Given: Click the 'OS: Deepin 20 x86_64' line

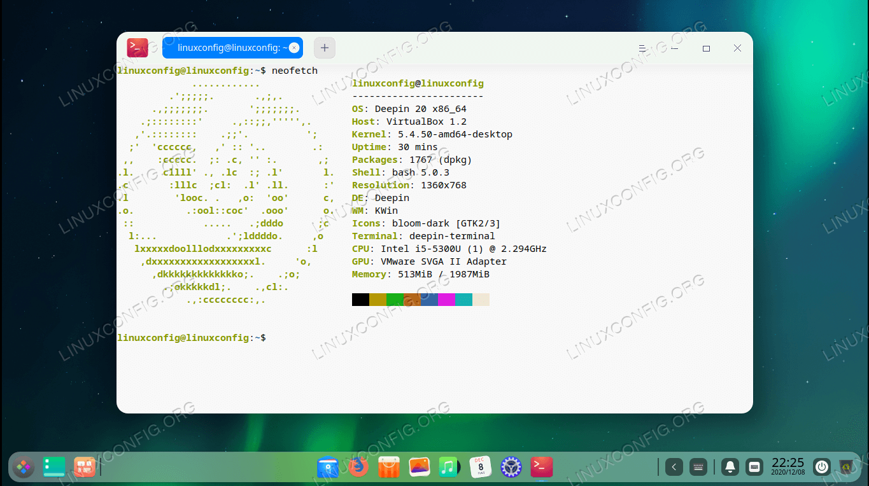Looking at the screenshot, I should click(x=409, y=109).
